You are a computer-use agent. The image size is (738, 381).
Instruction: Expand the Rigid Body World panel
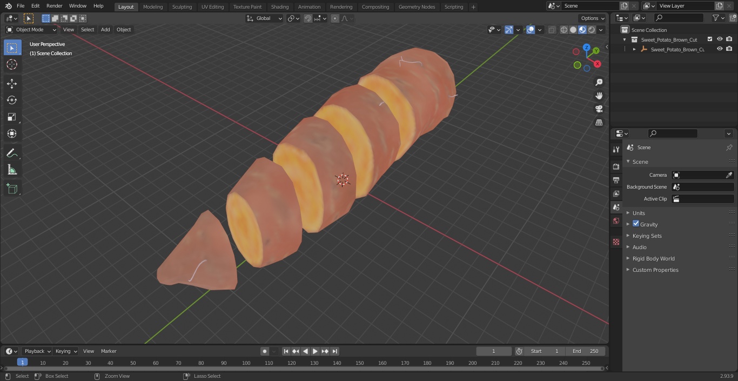(653, 258)
